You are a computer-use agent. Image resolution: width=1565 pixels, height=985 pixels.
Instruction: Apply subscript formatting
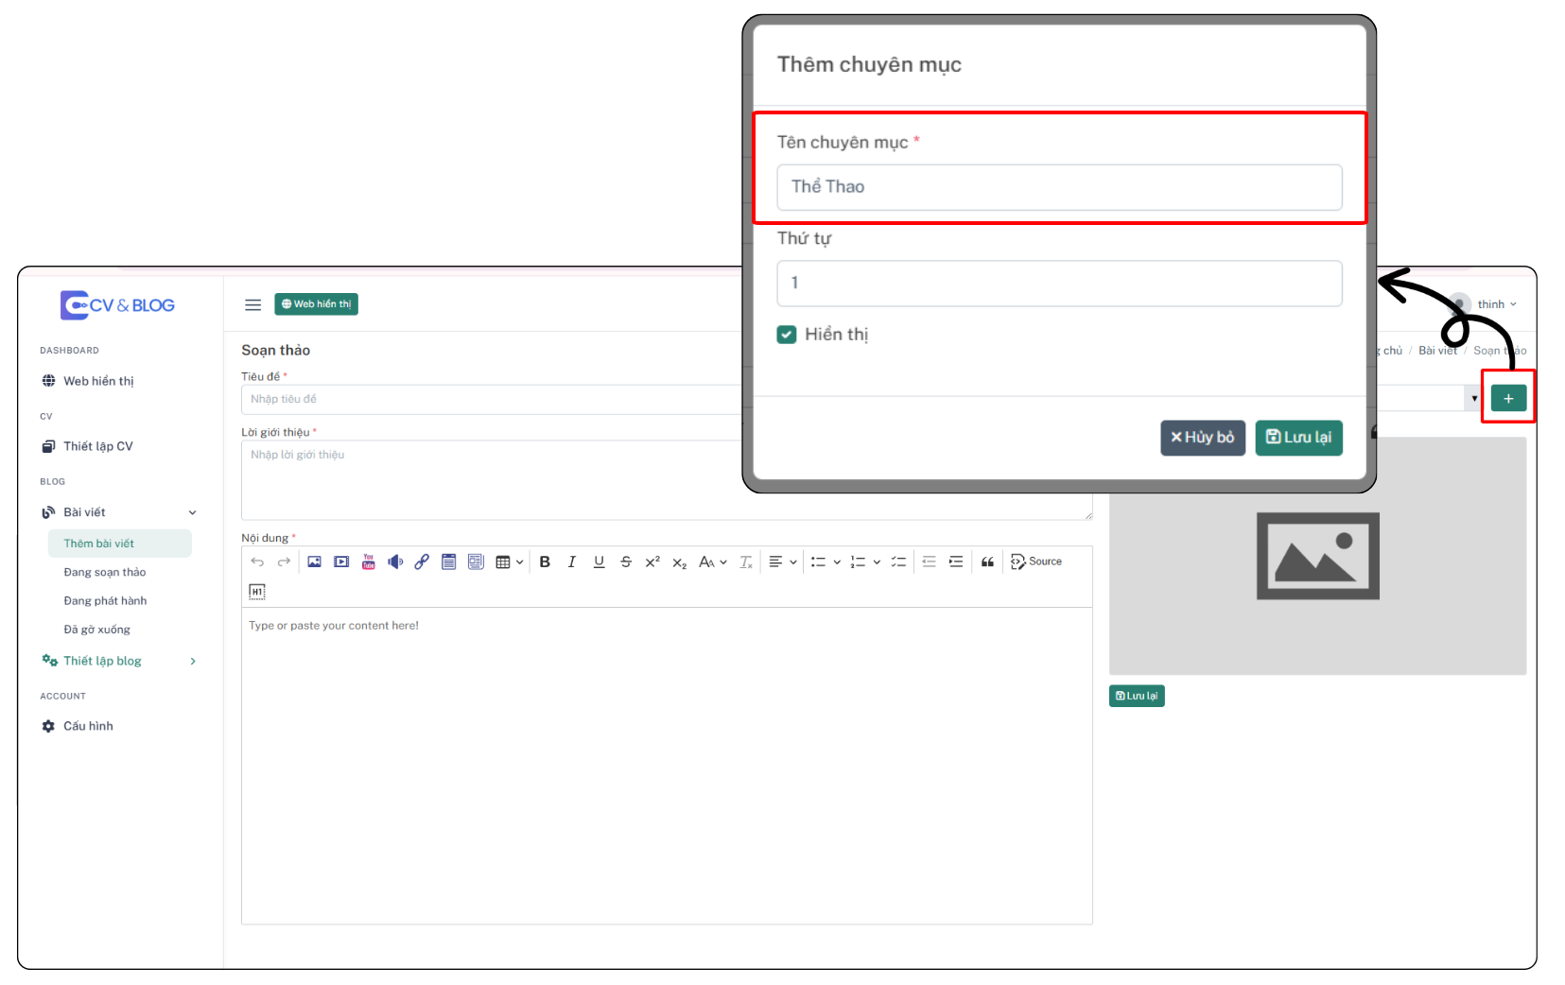click(x=679, y=562)
